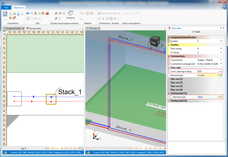This screenshot has height=157, width=228.
Task: Click the icon next to 'in wall' style
Action: [x=221, y=75]
